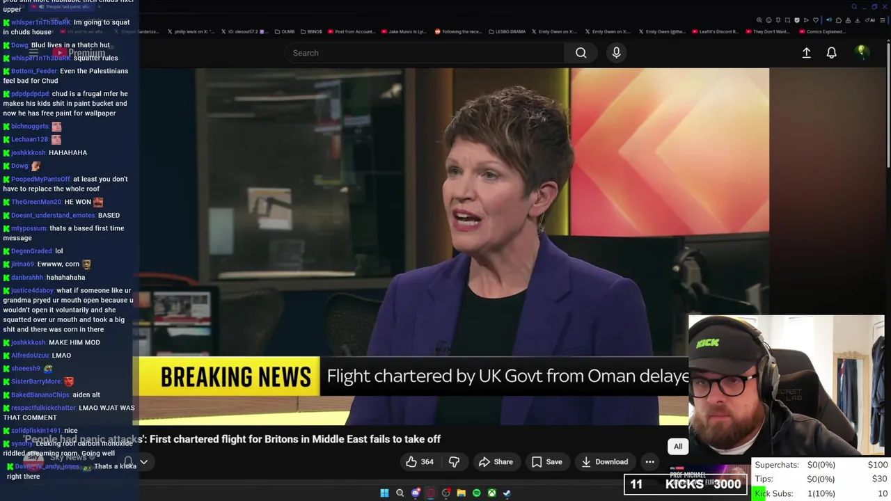Dislike the video with thumbs down
This screenshot has height=501, width=891.
point(454,462)
